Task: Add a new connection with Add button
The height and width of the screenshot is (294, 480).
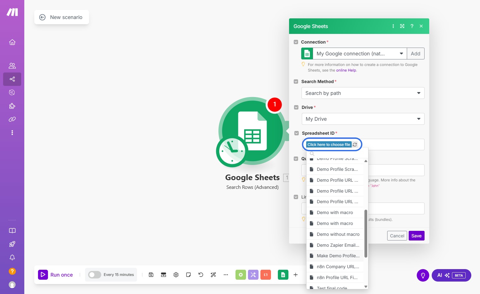Action: [416, 54]
